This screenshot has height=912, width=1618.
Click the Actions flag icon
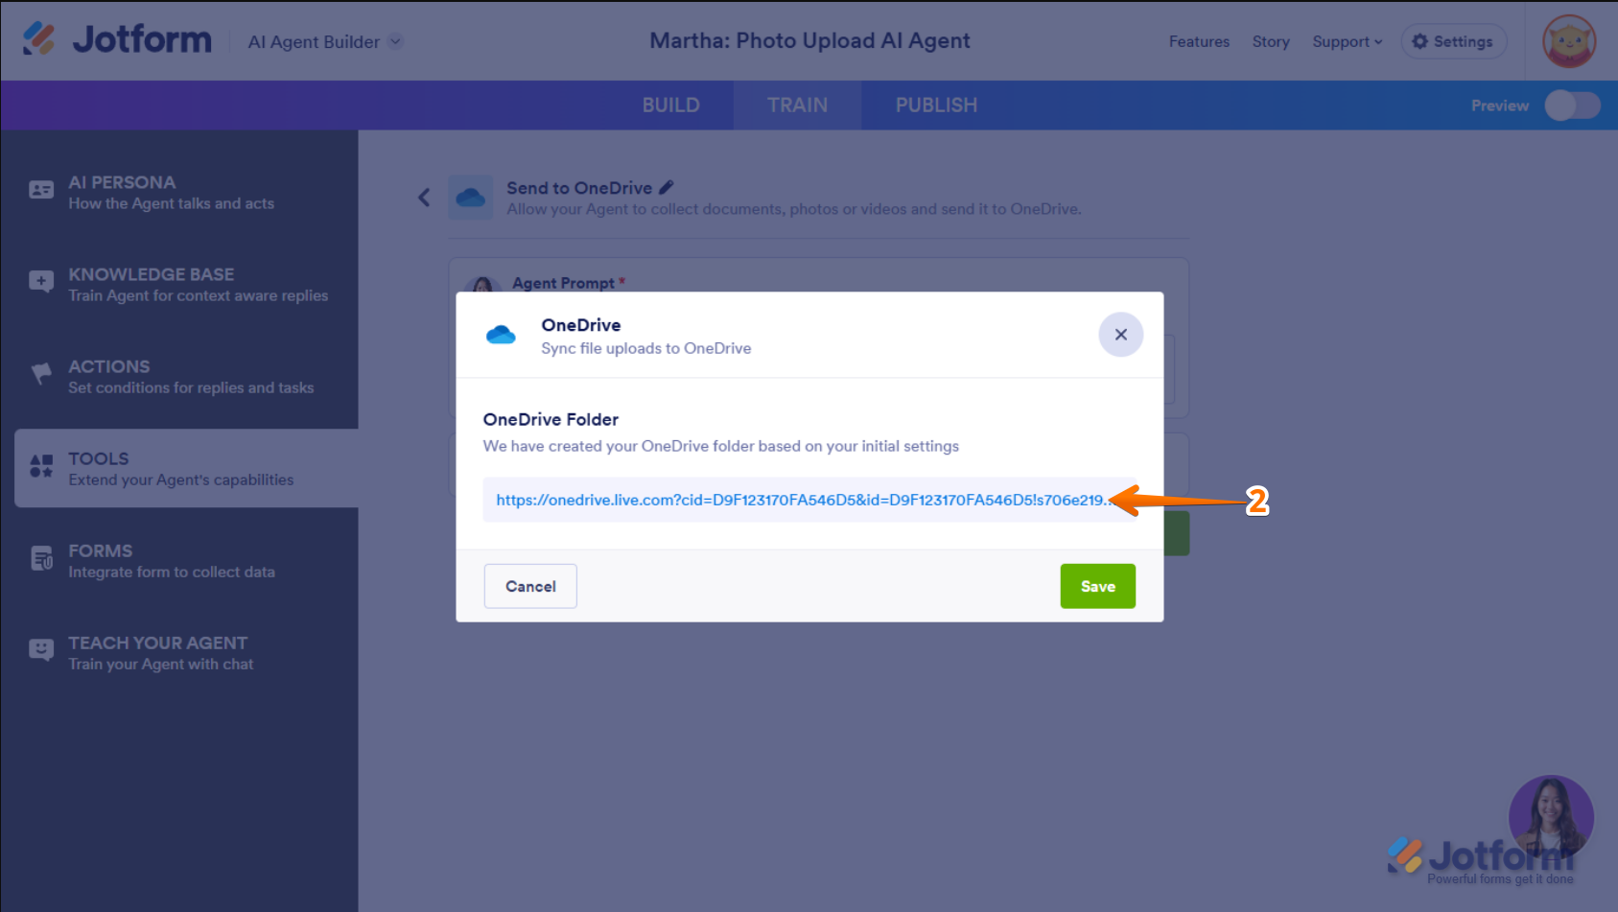tap(41, 374)
